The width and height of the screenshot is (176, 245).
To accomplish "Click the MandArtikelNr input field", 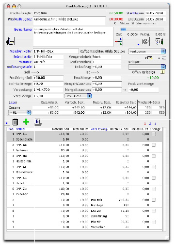I will [56, 52].
